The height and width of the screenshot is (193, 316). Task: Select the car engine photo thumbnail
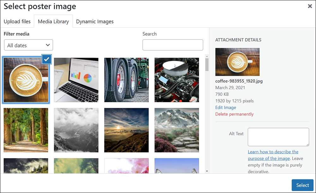[x=177, y=80]
